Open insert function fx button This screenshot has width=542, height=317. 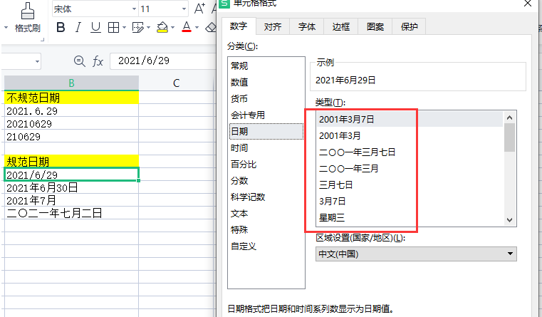98,61
